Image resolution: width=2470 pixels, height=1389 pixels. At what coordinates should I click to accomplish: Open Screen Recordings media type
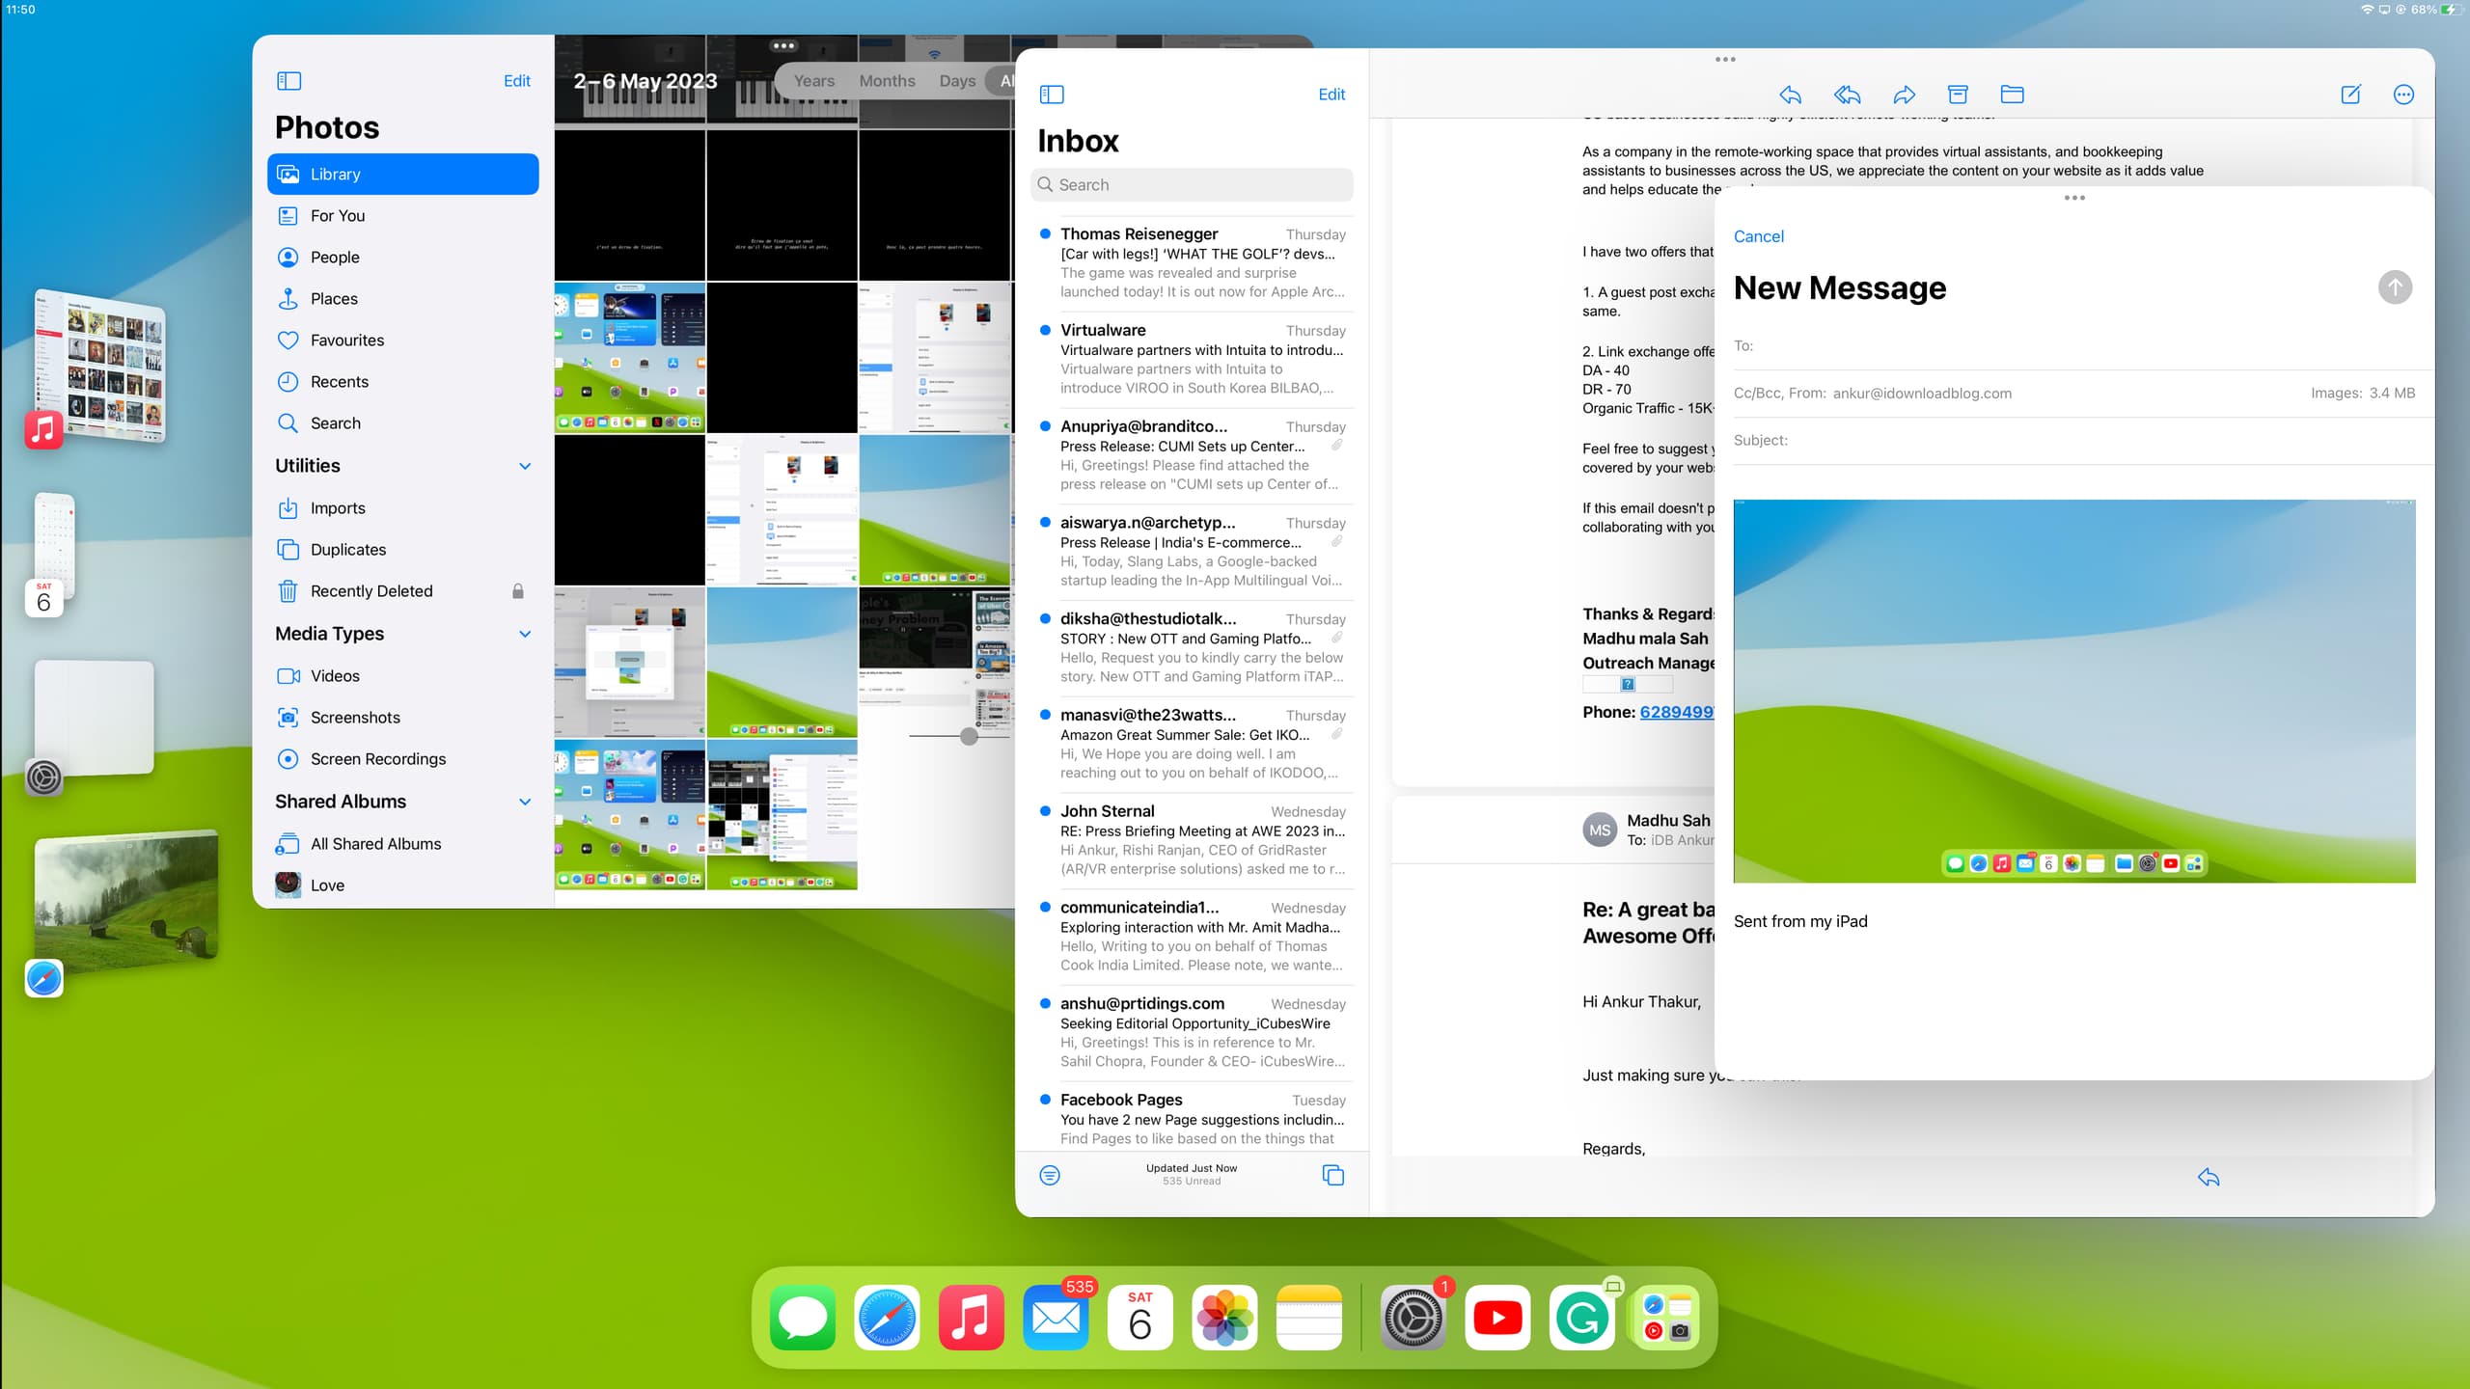click(403, 759)
